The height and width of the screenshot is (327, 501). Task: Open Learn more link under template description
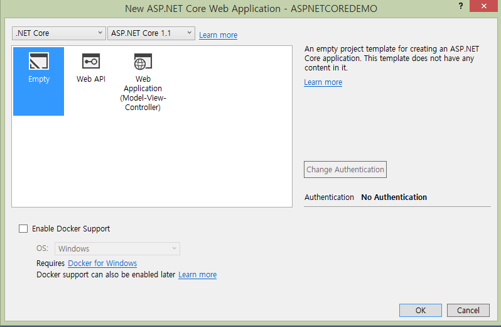(323, 82)
